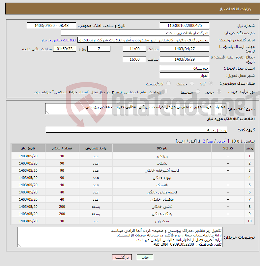The image size is (260, 266).
Task: Click the تعداد / مقدار column header
Action: [x=62, y=148]
